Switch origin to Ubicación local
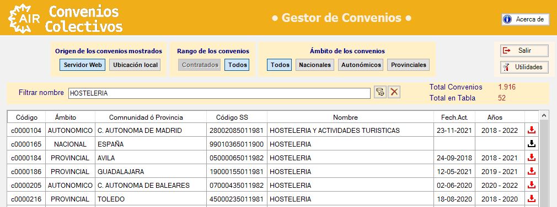Viewport: 557px width, 207px height. pos(135,65)
